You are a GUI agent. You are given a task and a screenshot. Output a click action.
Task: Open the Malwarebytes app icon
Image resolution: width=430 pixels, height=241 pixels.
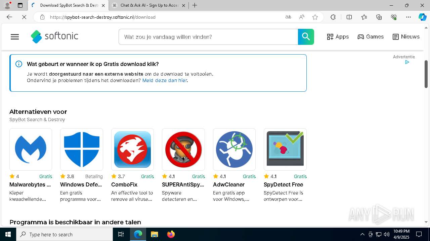(31, 149)
